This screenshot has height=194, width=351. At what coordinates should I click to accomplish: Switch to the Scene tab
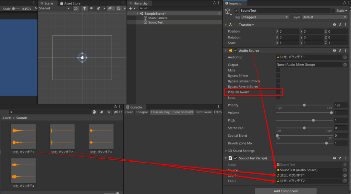pos(47,3)
